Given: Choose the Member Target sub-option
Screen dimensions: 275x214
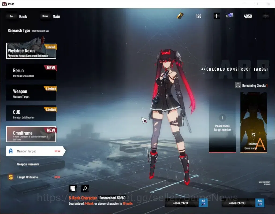Looking at the screenshot, I should click(x=36, y=151).
